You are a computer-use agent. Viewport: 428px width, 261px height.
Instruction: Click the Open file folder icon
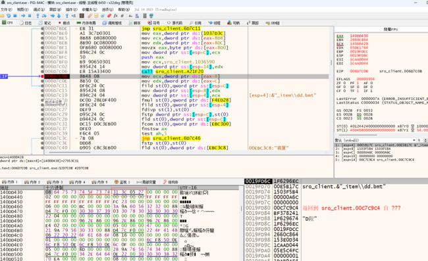pyautogui.click(x=2, y=16)
